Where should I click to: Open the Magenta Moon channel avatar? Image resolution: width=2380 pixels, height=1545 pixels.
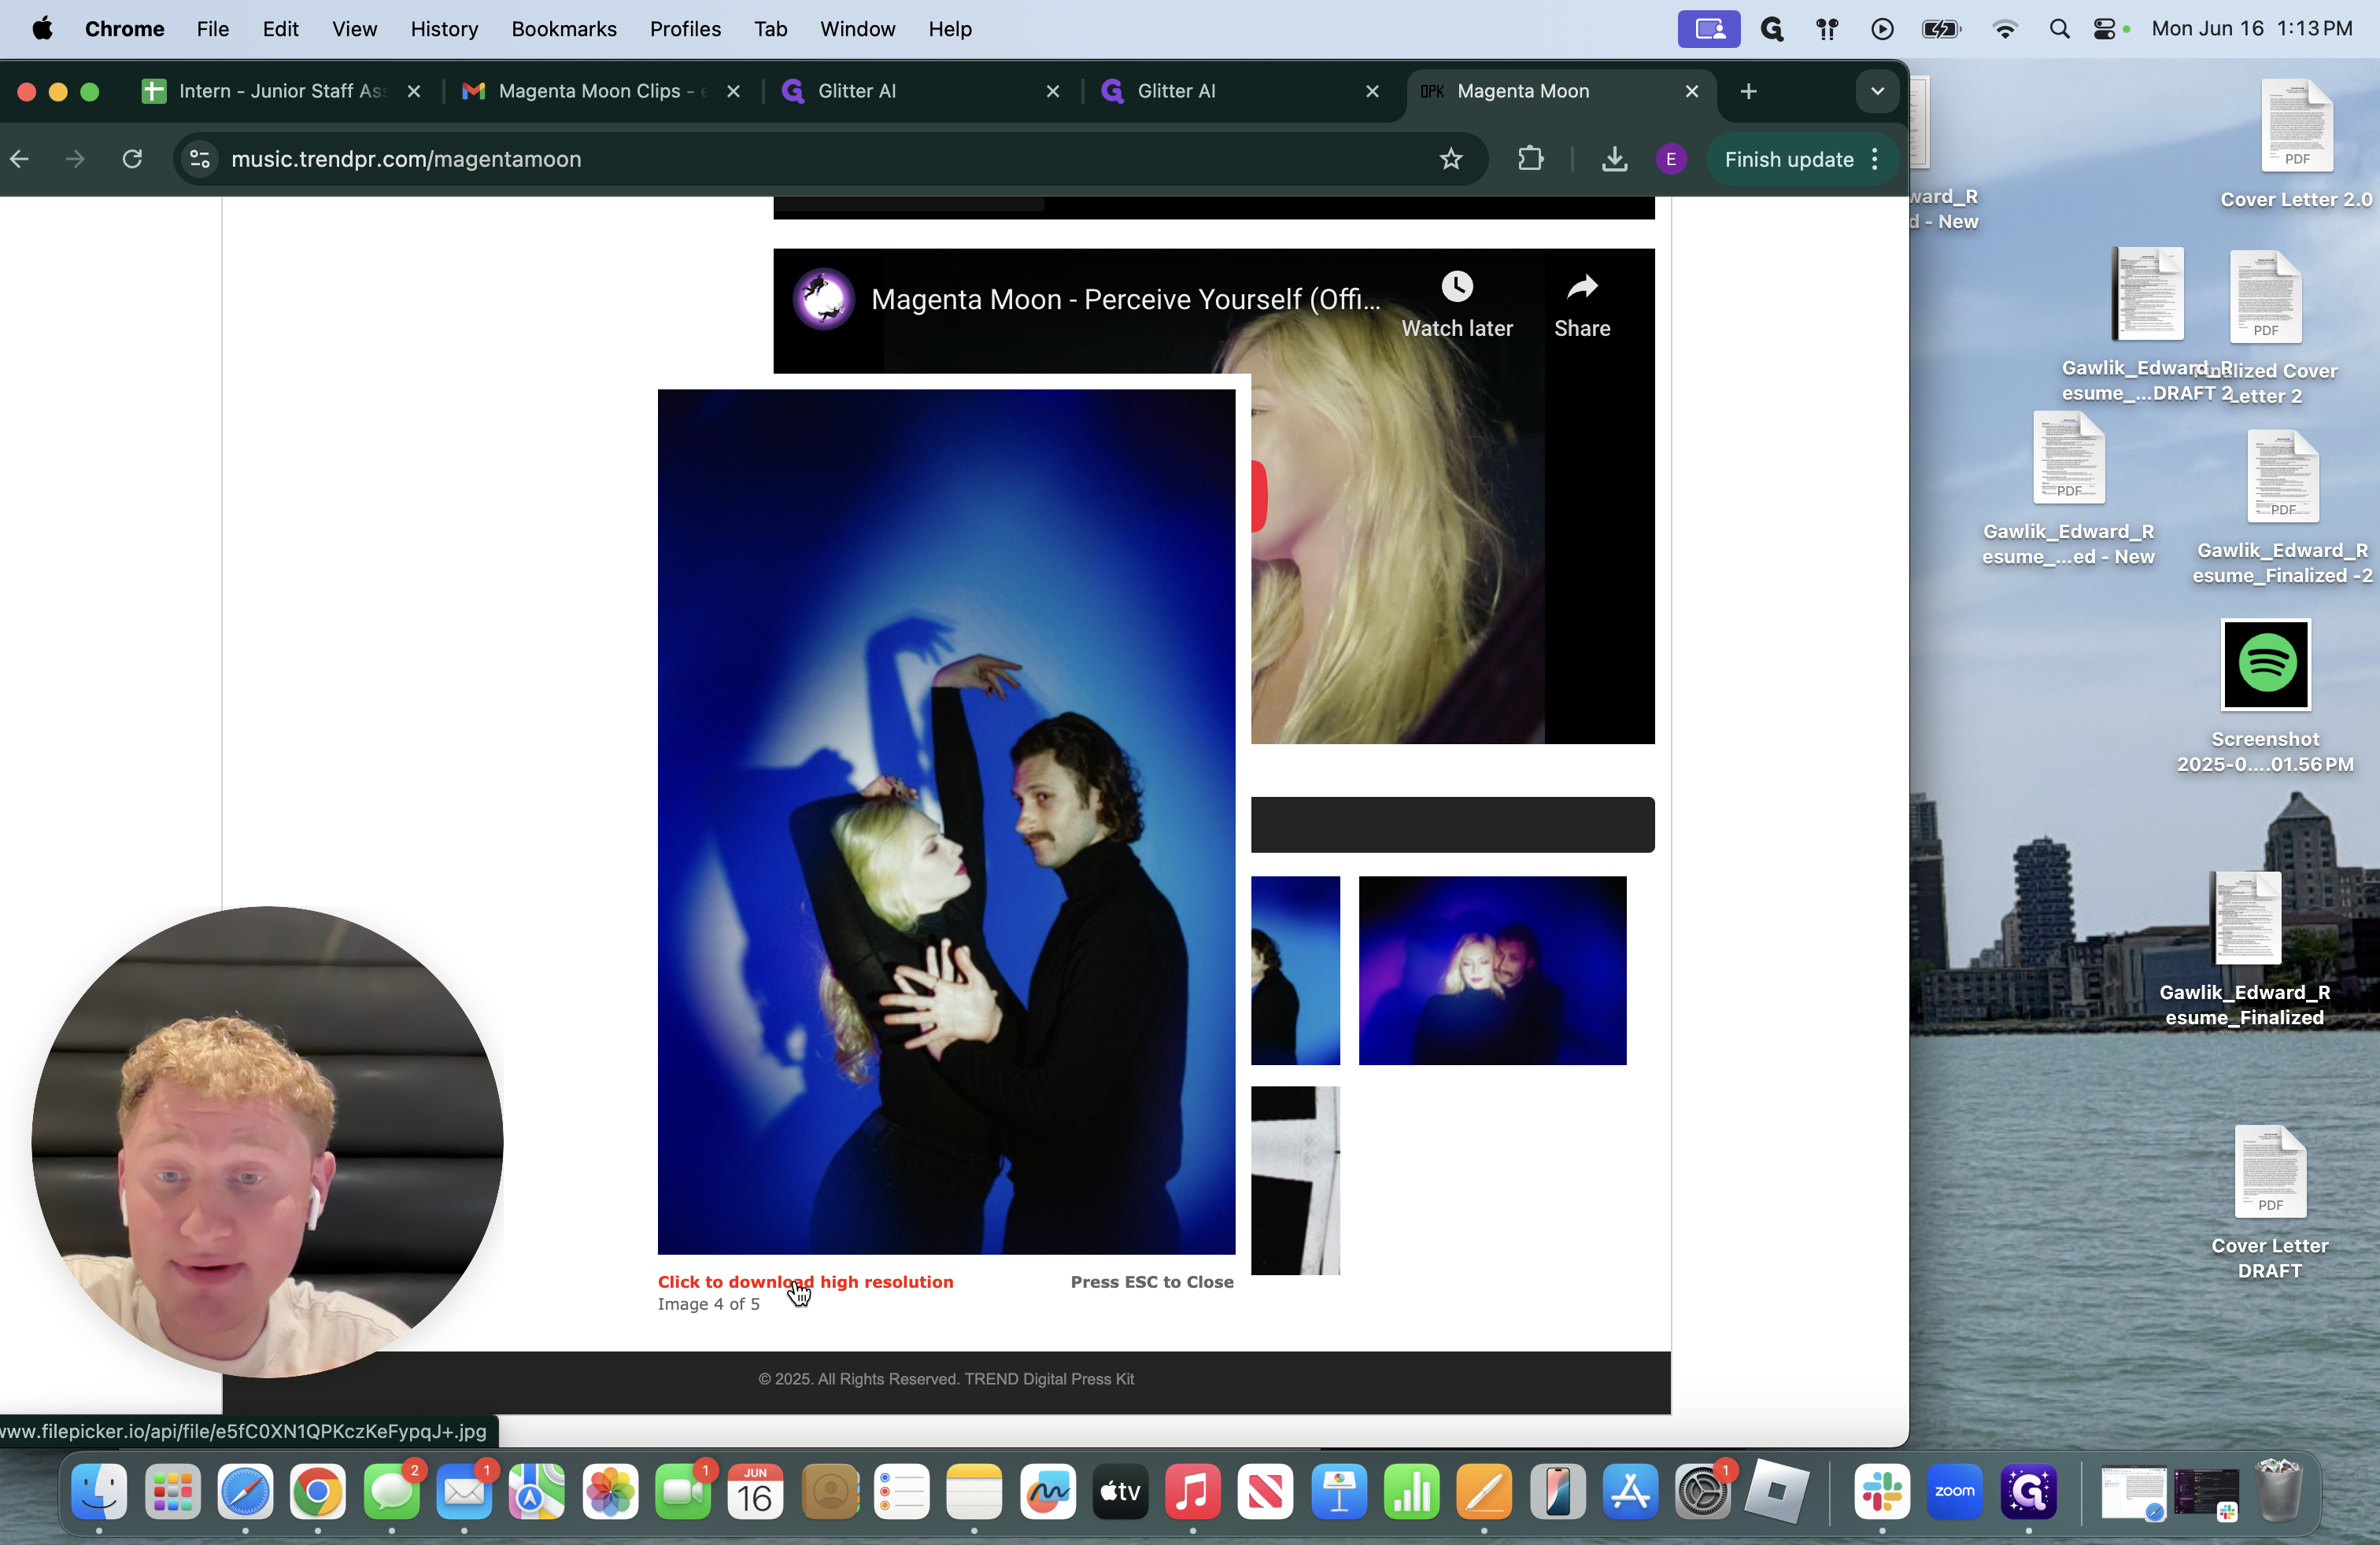(823, 298)
